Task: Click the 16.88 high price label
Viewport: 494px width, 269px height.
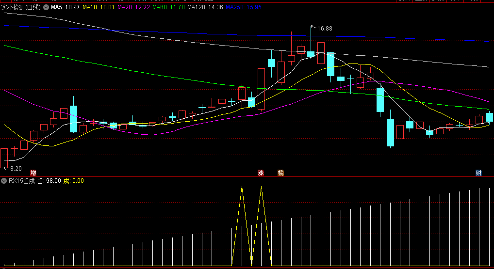Action: (325, 29)
